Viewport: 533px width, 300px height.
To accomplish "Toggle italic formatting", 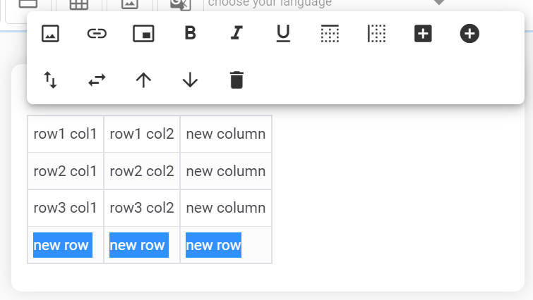I will (236, 33).
